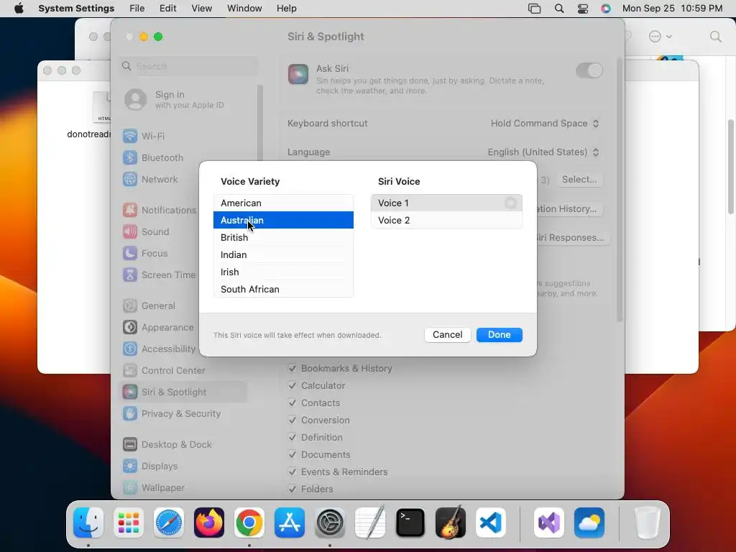Screen dimensions: 736x552
Task: Uncheck Folders checkbox
Action: [x=293, y=489]
